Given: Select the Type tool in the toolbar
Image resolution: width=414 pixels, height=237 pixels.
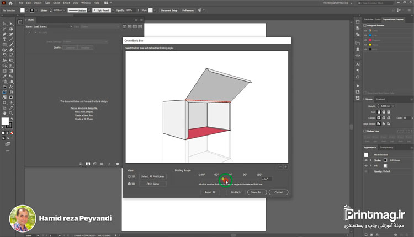Looking at the screenshot, I should [4, 40].
